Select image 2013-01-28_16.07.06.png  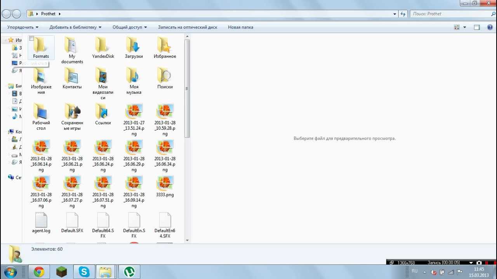41,192
